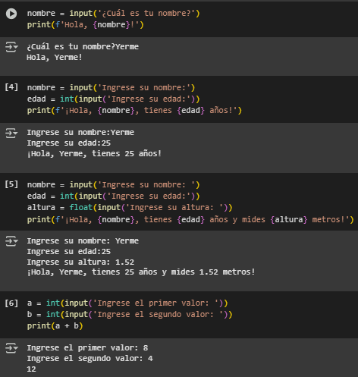The height and width of the screenshot is (377, 358).
Task: Open output options icon for 'Hola, Yerme!' output
Action: 11,47
